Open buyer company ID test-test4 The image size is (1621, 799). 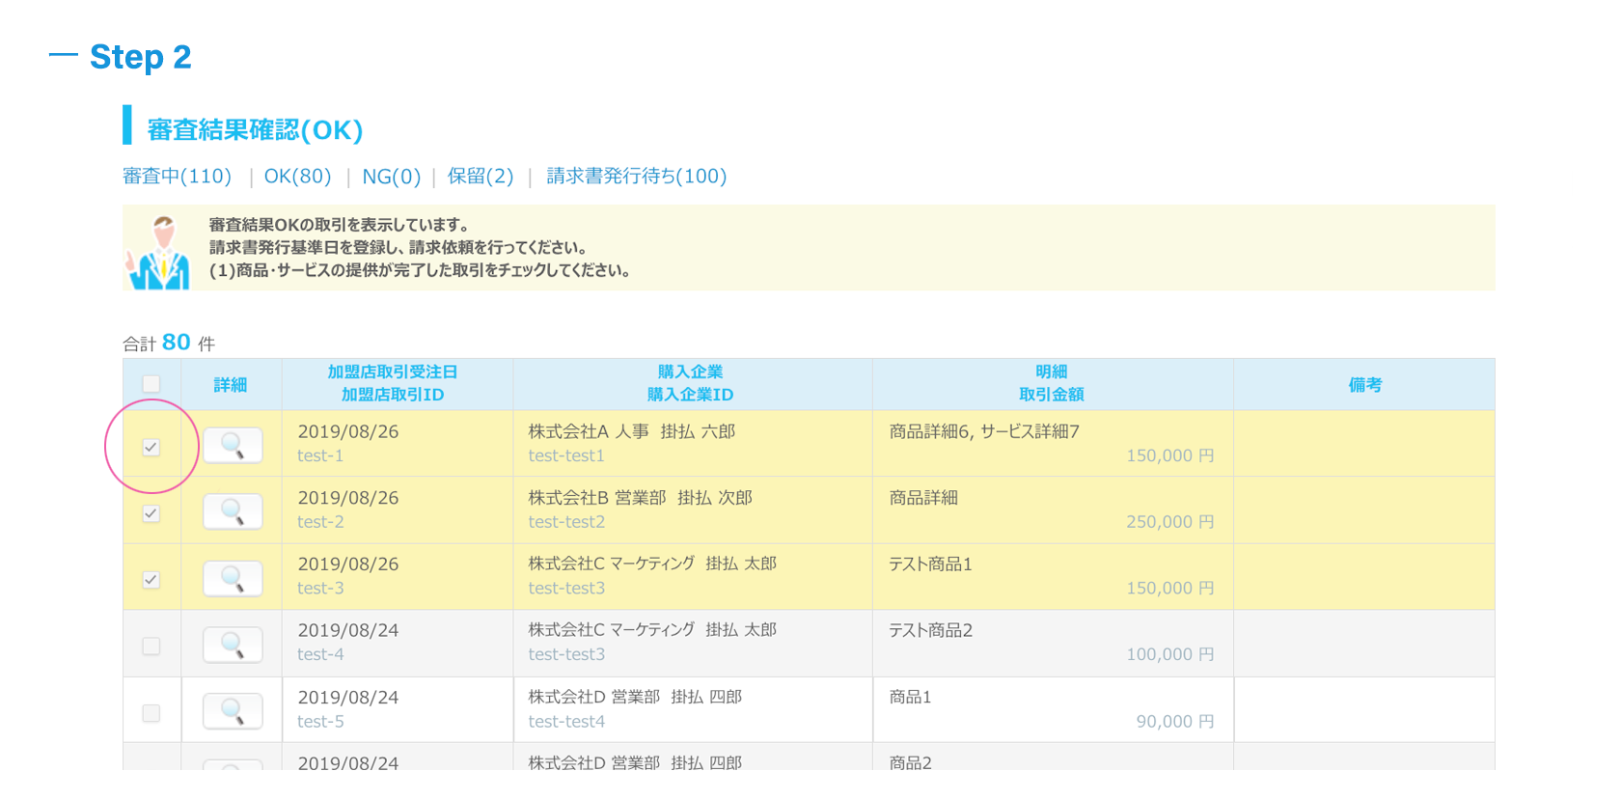(566, 722)
